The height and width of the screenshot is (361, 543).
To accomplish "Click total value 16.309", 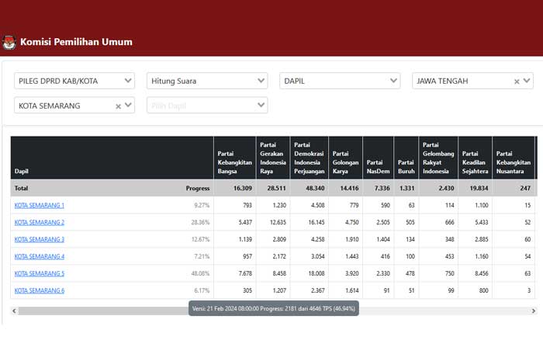I will [242, 188].
